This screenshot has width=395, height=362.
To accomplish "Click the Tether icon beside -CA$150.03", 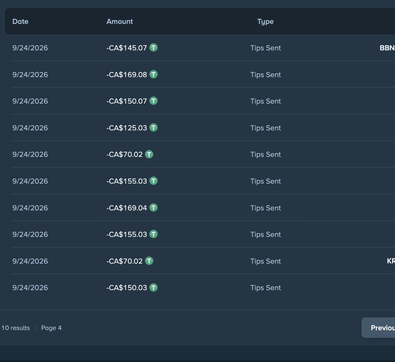I will coord(153,287).
